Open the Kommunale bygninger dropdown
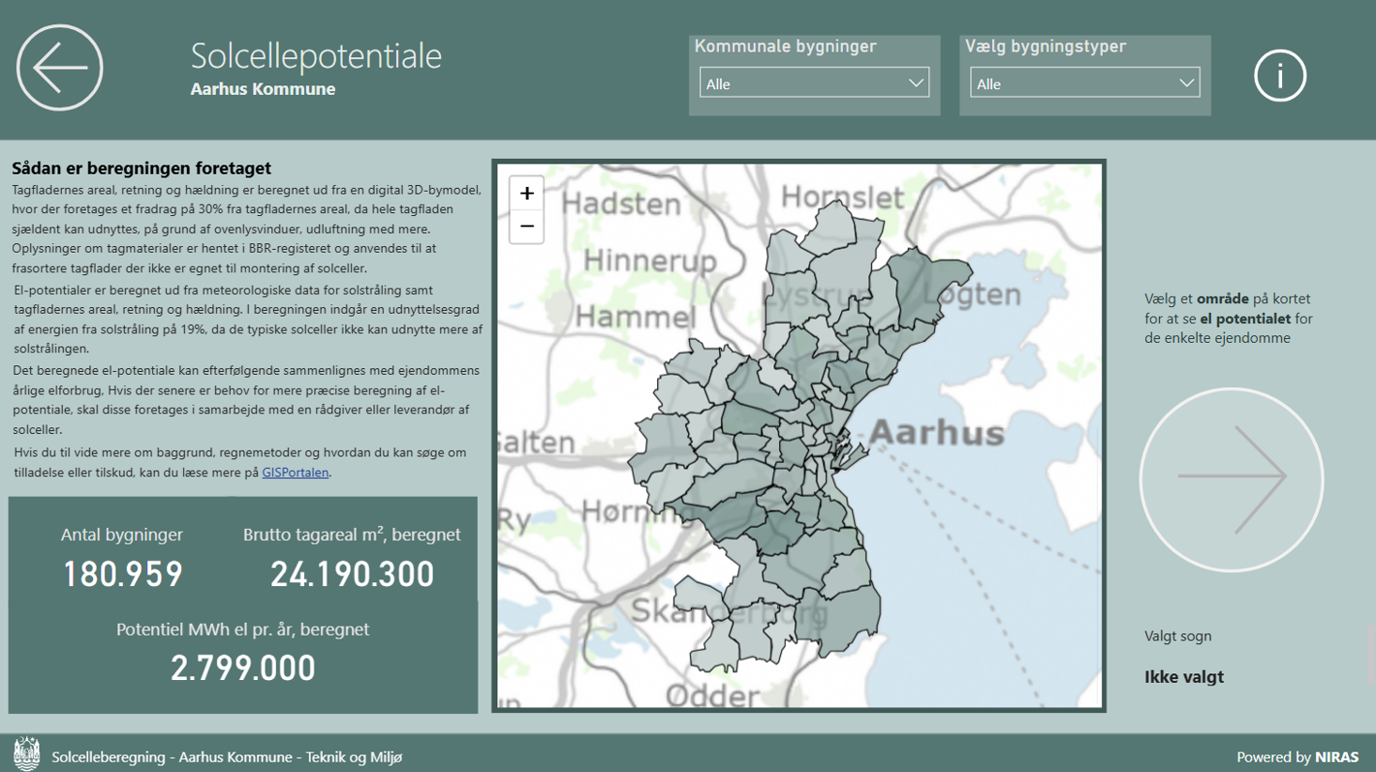This screenshot has height=772, width=1376. pos(814,83)
